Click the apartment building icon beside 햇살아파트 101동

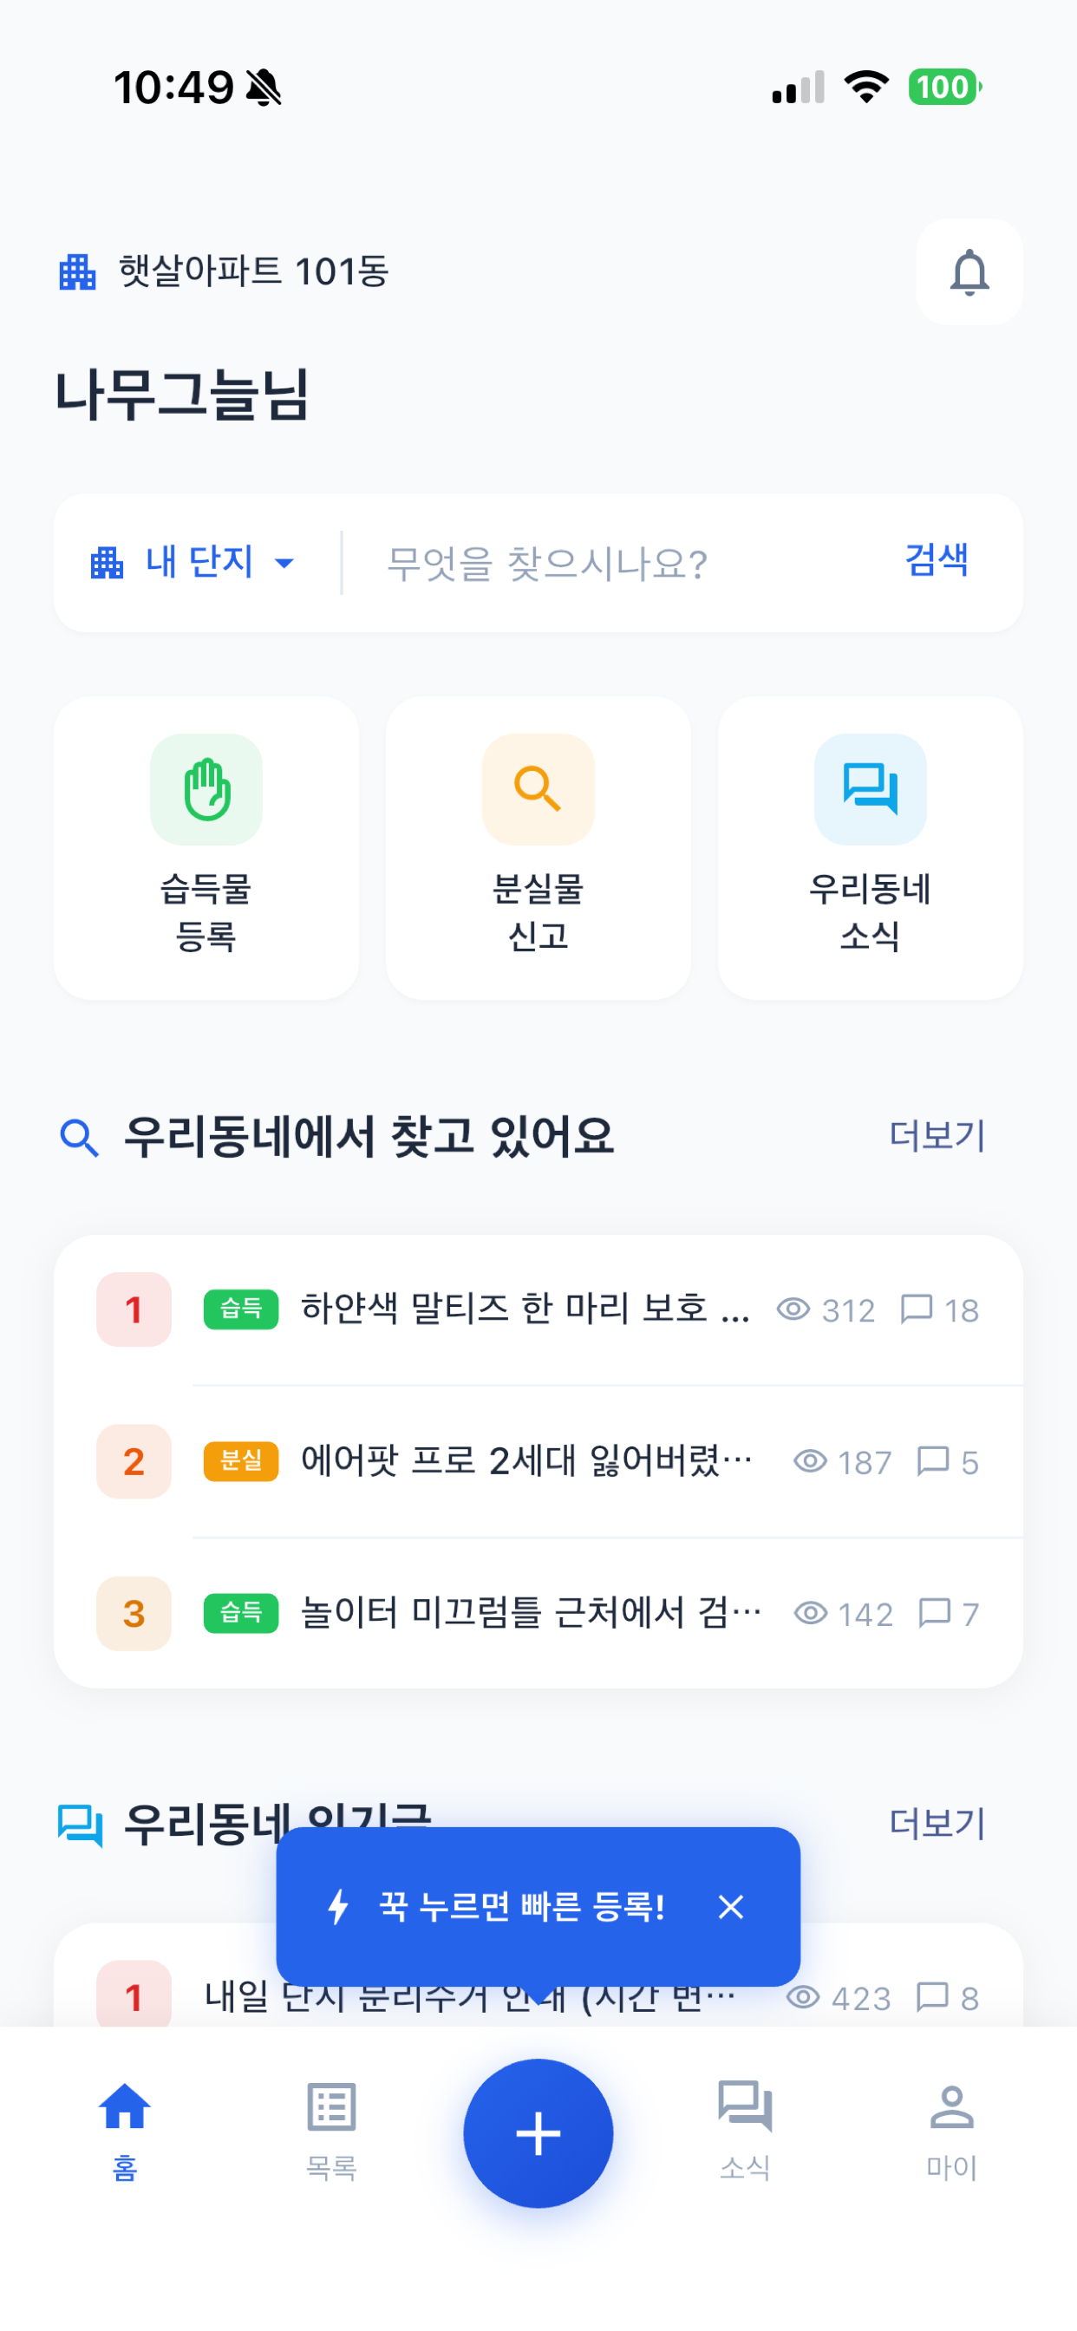[77, 271]
